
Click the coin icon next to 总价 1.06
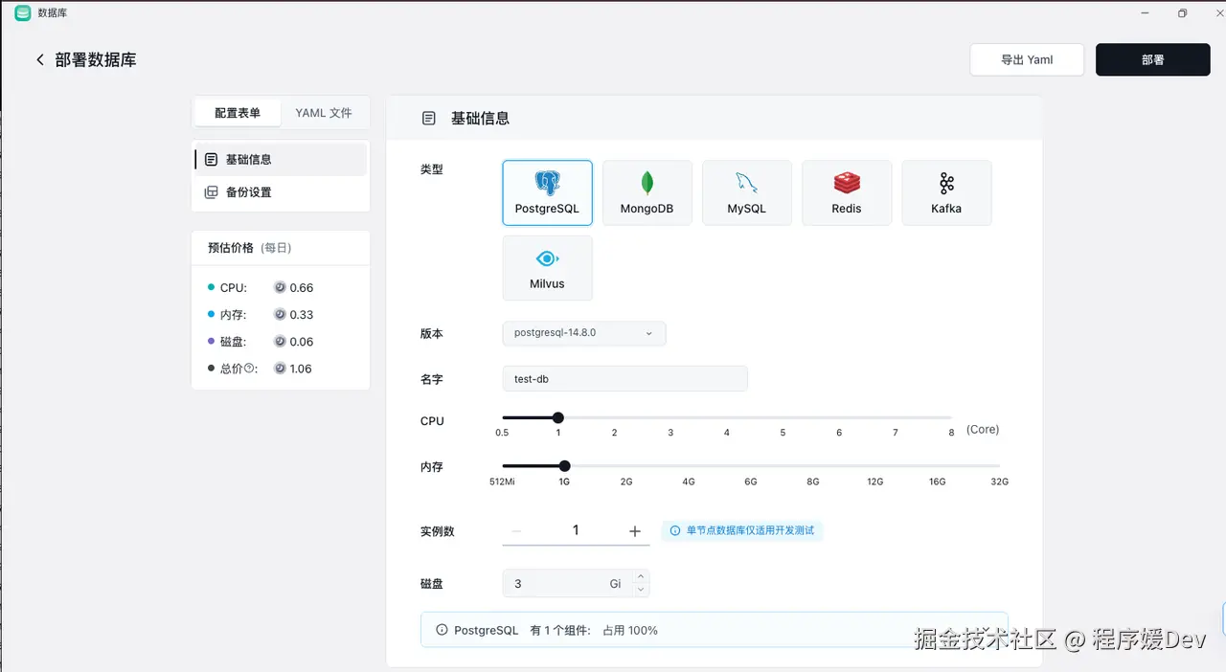tap(280, 369)
